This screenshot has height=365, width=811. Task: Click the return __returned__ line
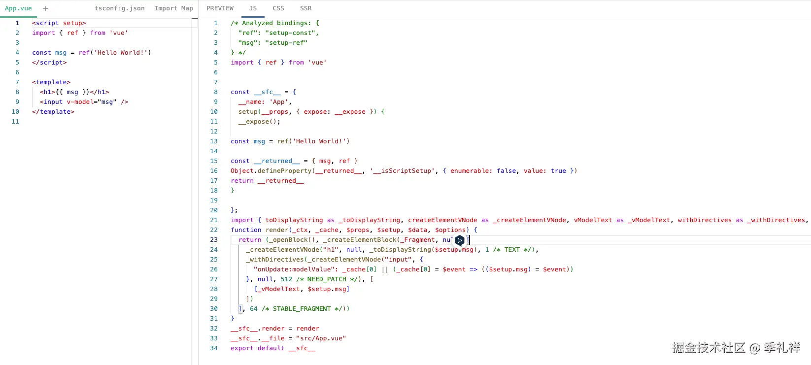(268, 181)
